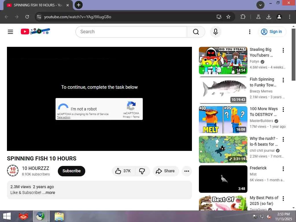This screenshot has height=222, width=296.
Task: Open YouTube settings three-dot menu beside Sign in
Action: click(x=249, y=32)
